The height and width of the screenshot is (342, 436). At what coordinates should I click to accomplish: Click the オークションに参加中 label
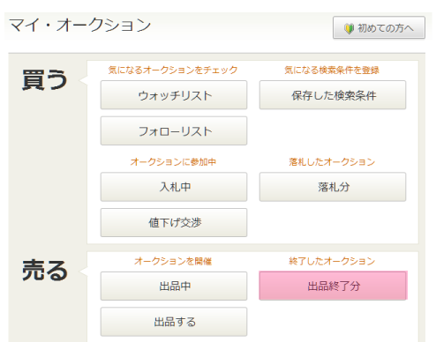pyautogui.click(x=173, y=162)
